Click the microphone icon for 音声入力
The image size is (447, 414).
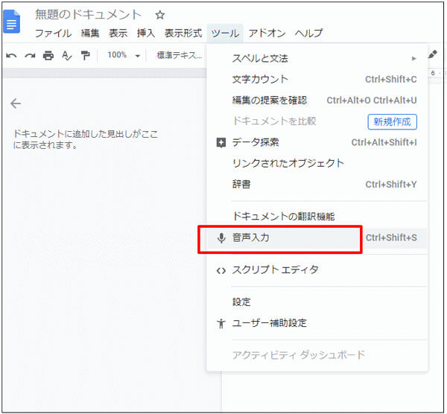pyautogui.click(x=221, y=238)
